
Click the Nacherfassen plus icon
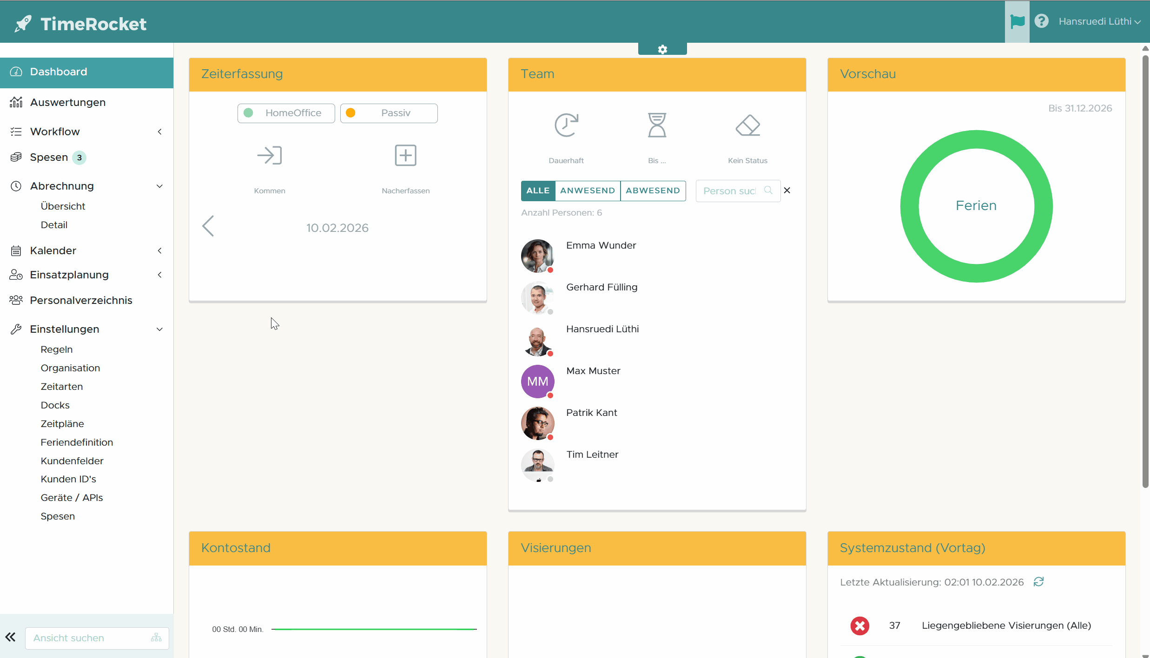(x=405, y=155)
